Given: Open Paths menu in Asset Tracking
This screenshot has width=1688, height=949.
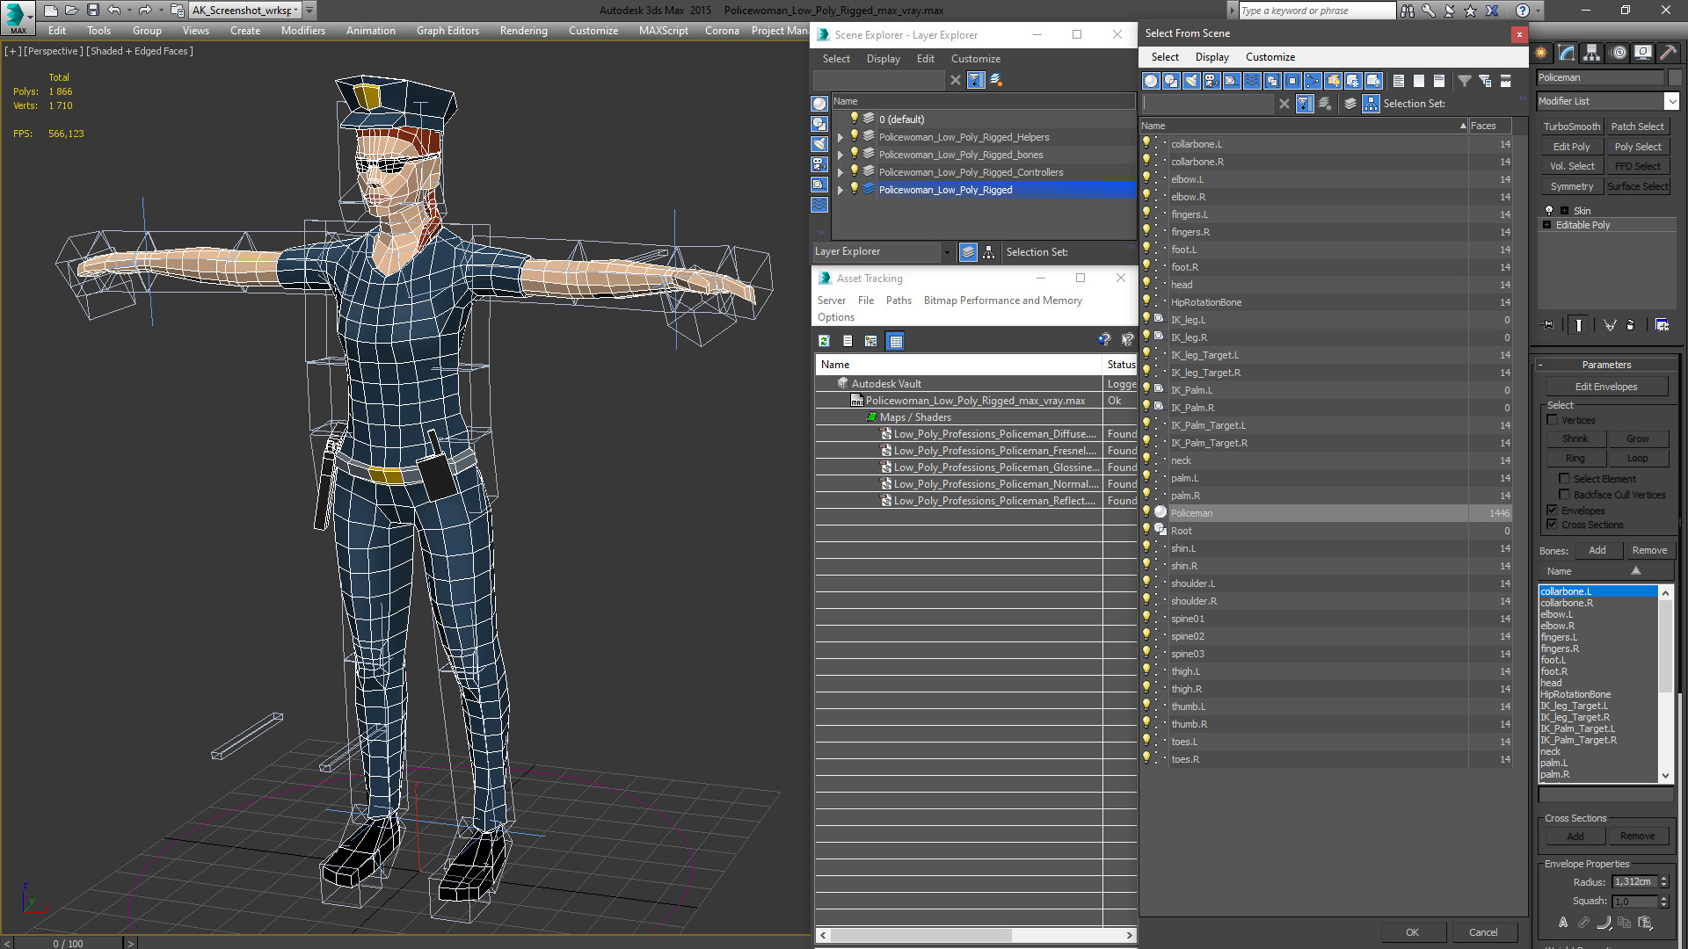Looking at the screenshot, I should [x=899, y=301].
